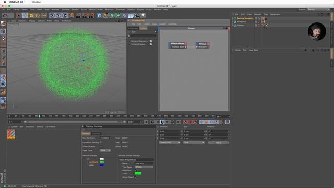334x188 pixels.
Task: Open the Render menu
Action: click(75, 9)
